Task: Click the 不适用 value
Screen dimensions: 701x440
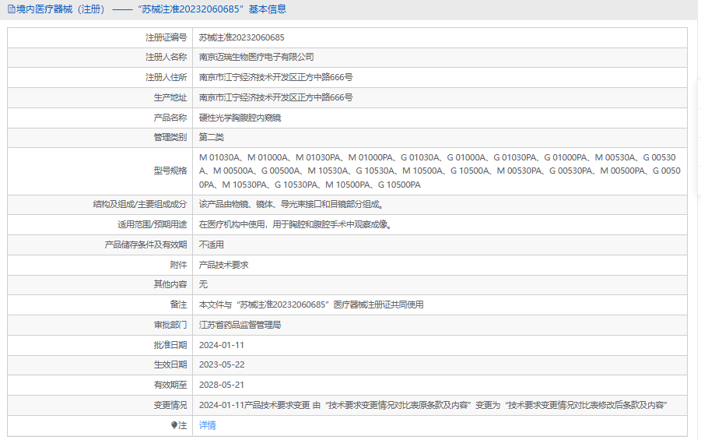Action: pos(212,245)
